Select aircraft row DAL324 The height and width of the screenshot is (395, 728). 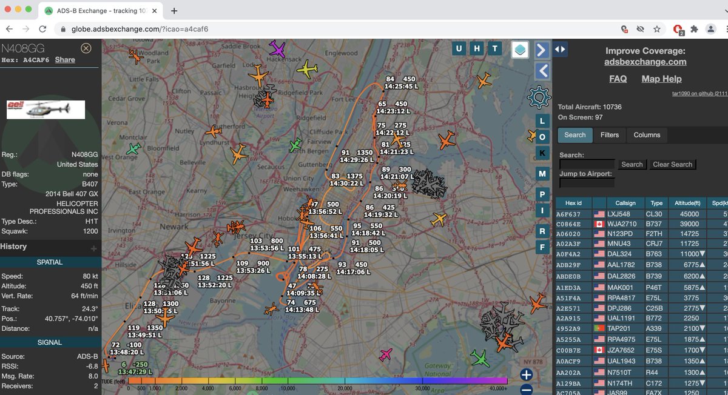pos(642,254)
